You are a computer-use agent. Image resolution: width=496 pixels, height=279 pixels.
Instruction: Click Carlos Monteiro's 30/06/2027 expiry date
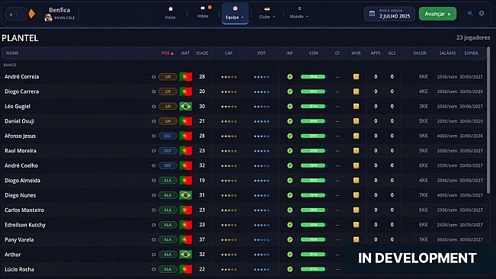[x=471, y=210]
